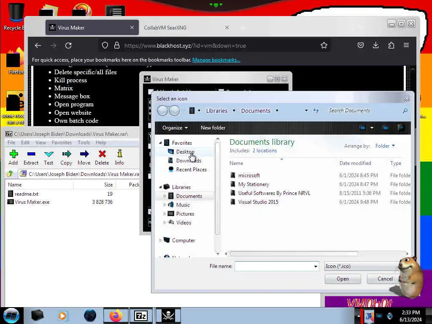This screenshot has width=432, height=324.
Task: Open Firefox downloads panel
Action: tap(375, 45)
